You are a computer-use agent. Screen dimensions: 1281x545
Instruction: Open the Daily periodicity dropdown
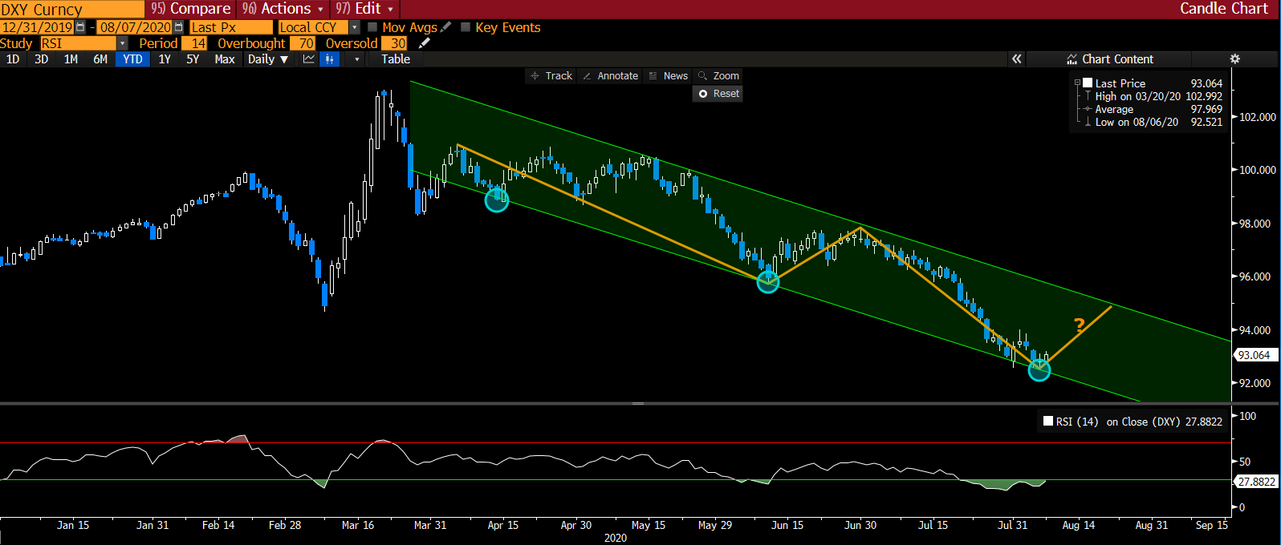click(x=268, y=59)
